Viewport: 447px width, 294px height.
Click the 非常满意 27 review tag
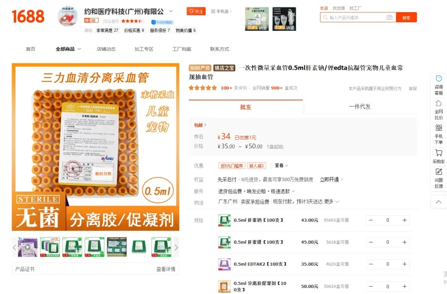[107, 30]
